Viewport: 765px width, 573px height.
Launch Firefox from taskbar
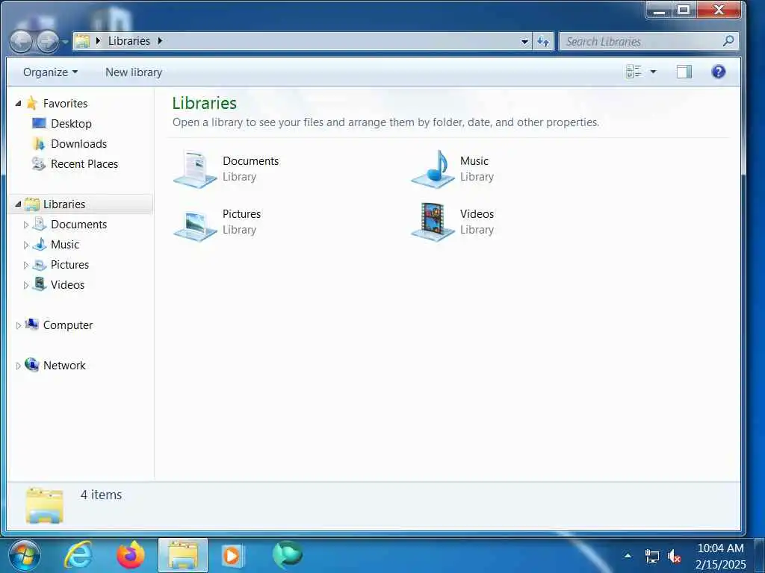pyautogui.click(x=131, y=555)
